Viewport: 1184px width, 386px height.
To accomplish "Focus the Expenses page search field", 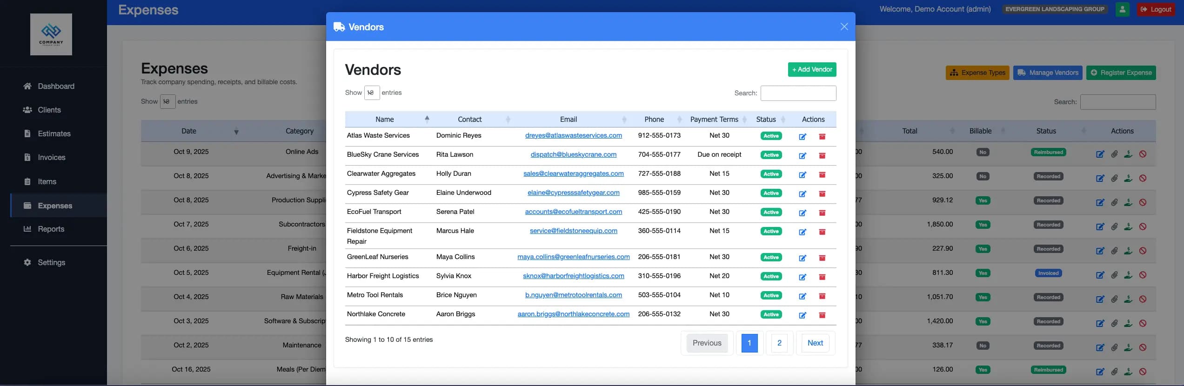I will pos(1117,102).
